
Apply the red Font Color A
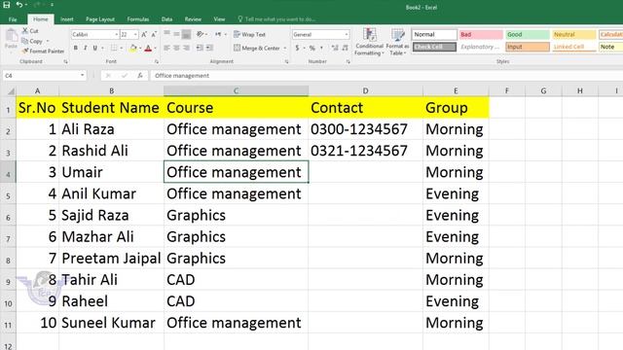[x=148, y=48]
